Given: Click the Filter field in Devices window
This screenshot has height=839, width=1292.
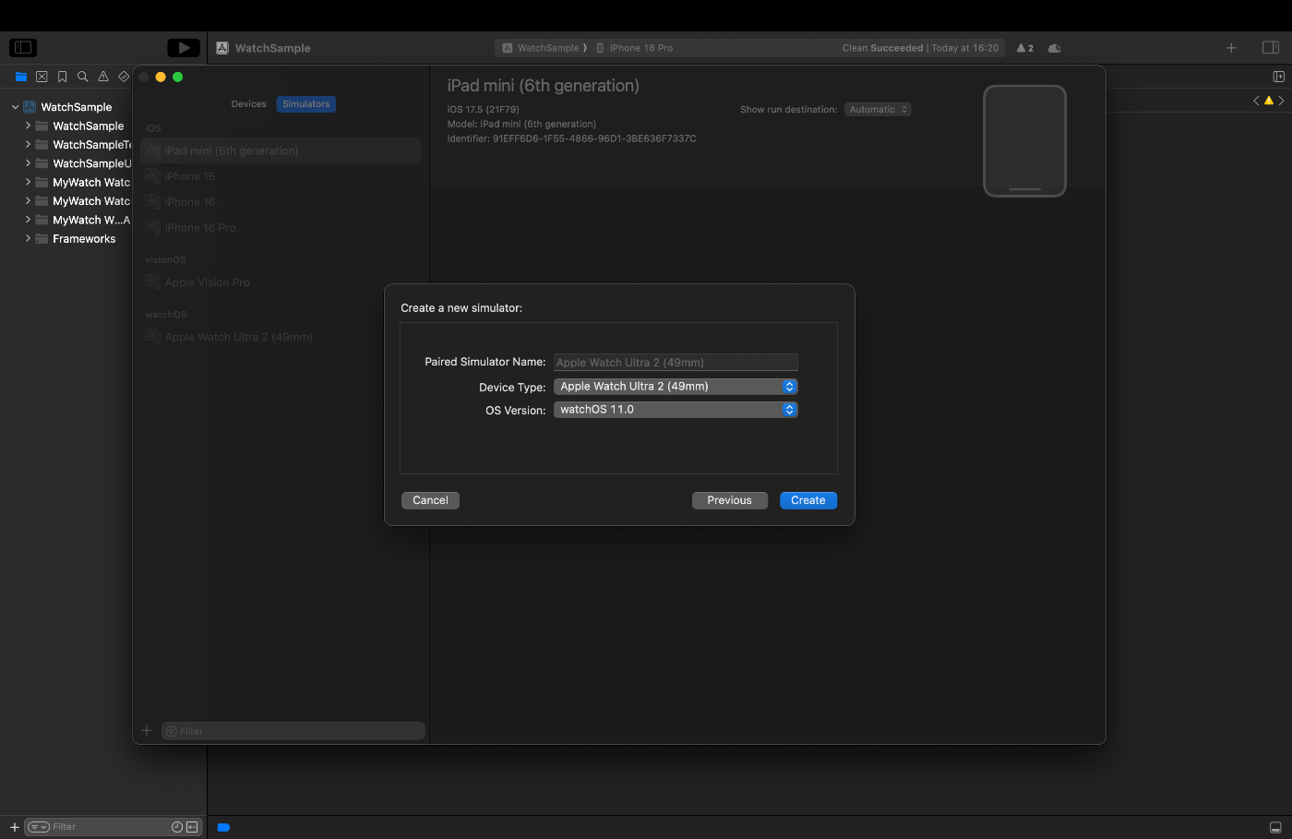Looking at the screenshot, I should pos(293,731).
